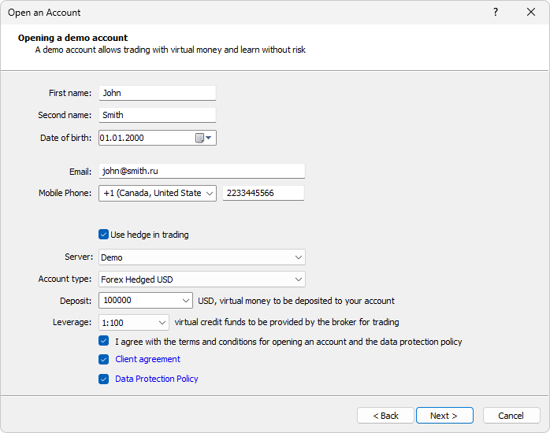Focus the Second name field containing Smith
This screenshot has height=433, width=550.
(x=158, y=115)
